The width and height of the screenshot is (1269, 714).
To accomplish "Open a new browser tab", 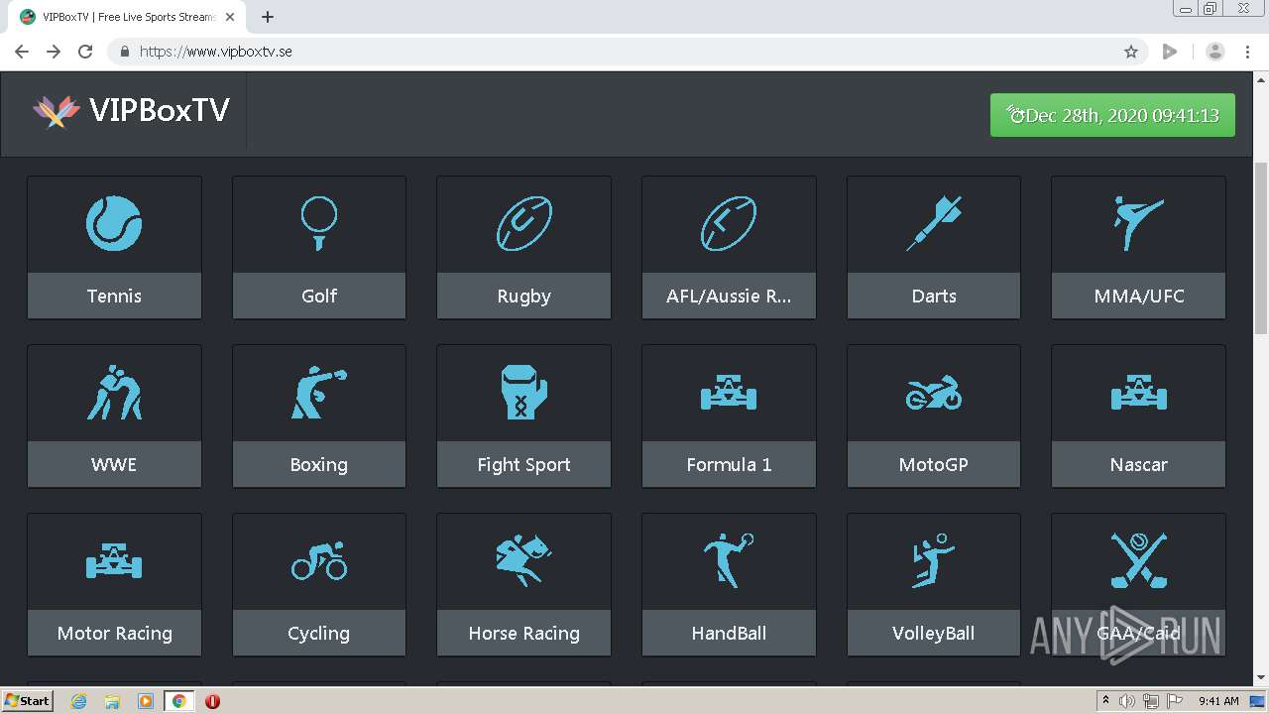I will pyautogui.click(x=267, y=17).
